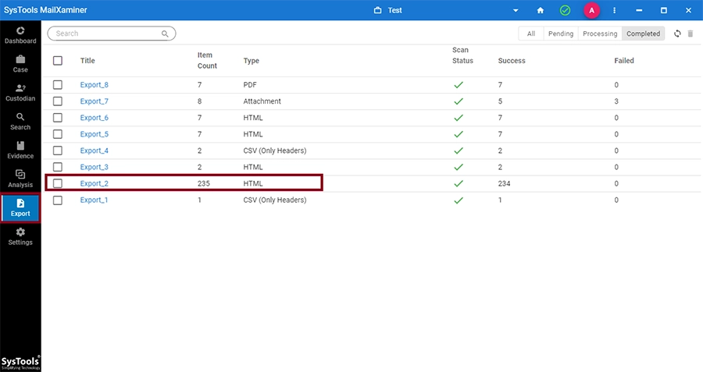Image resolution: width=703 pixels, height=372 pixels.
Task: Click the scan status checkmark for Export_8
Action: [x=459, y=84]
